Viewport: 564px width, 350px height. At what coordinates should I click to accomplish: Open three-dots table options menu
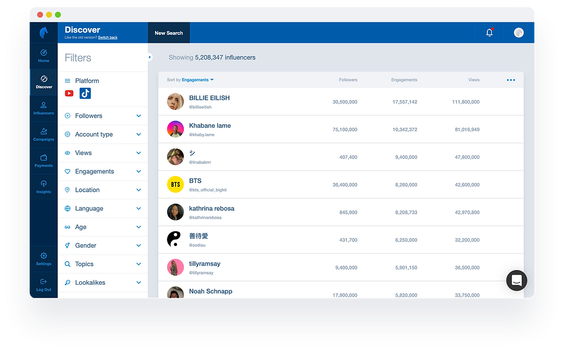511,80
